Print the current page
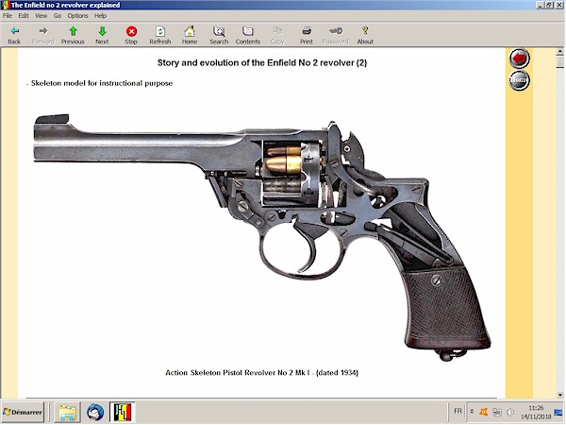This screenshot has width=566, height=425. pos(307,35)
